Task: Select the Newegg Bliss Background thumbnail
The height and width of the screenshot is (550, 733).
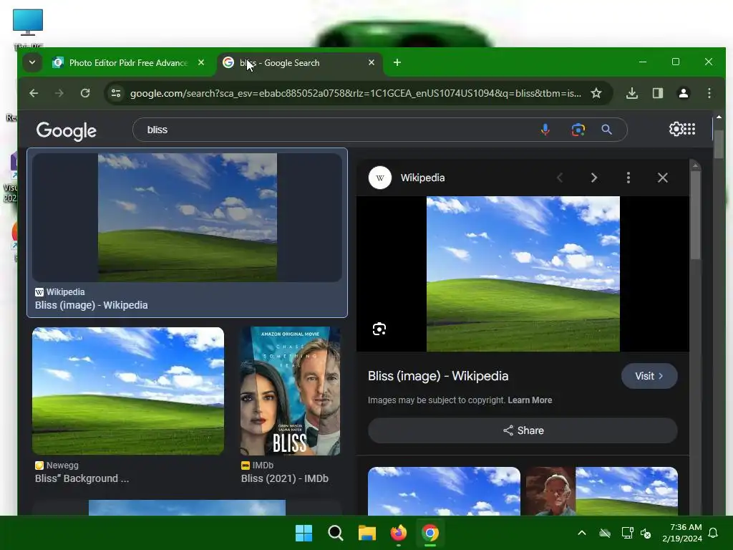Action: (x=128, y=391)
